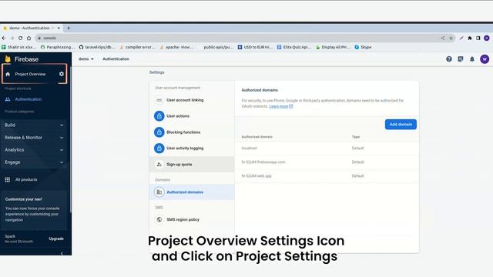The image size is (493, 277).
Task: Collapse the sidebar with bottom chevron
Action: pyautogui.click(x=62, y=253)
